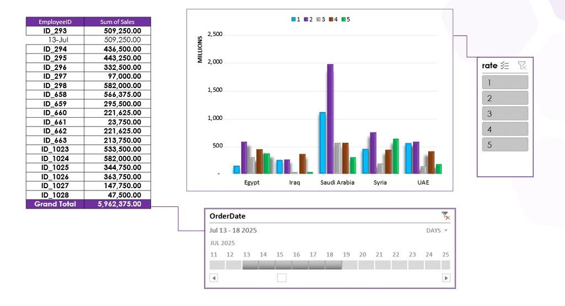Screen dimensions: 565x306
Task: Select July 15 on the timeline
Action: (x=283, y=265)
